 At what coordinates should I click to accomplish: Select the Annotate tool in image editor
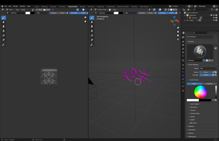click(3, 45)
